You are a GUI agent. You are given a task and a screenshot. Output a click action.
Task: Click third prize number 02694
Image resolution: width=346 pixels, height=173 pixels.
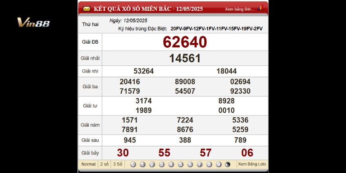pos(240,82)
